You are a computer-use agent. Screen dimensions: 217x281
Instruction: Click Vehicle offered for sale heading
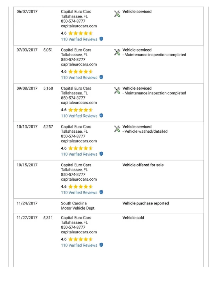(x=143, y=165)
